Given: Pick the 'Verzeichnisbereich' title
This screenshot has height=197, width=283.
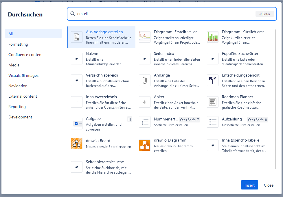Looking at the screenshot, I should coord(102,75).
